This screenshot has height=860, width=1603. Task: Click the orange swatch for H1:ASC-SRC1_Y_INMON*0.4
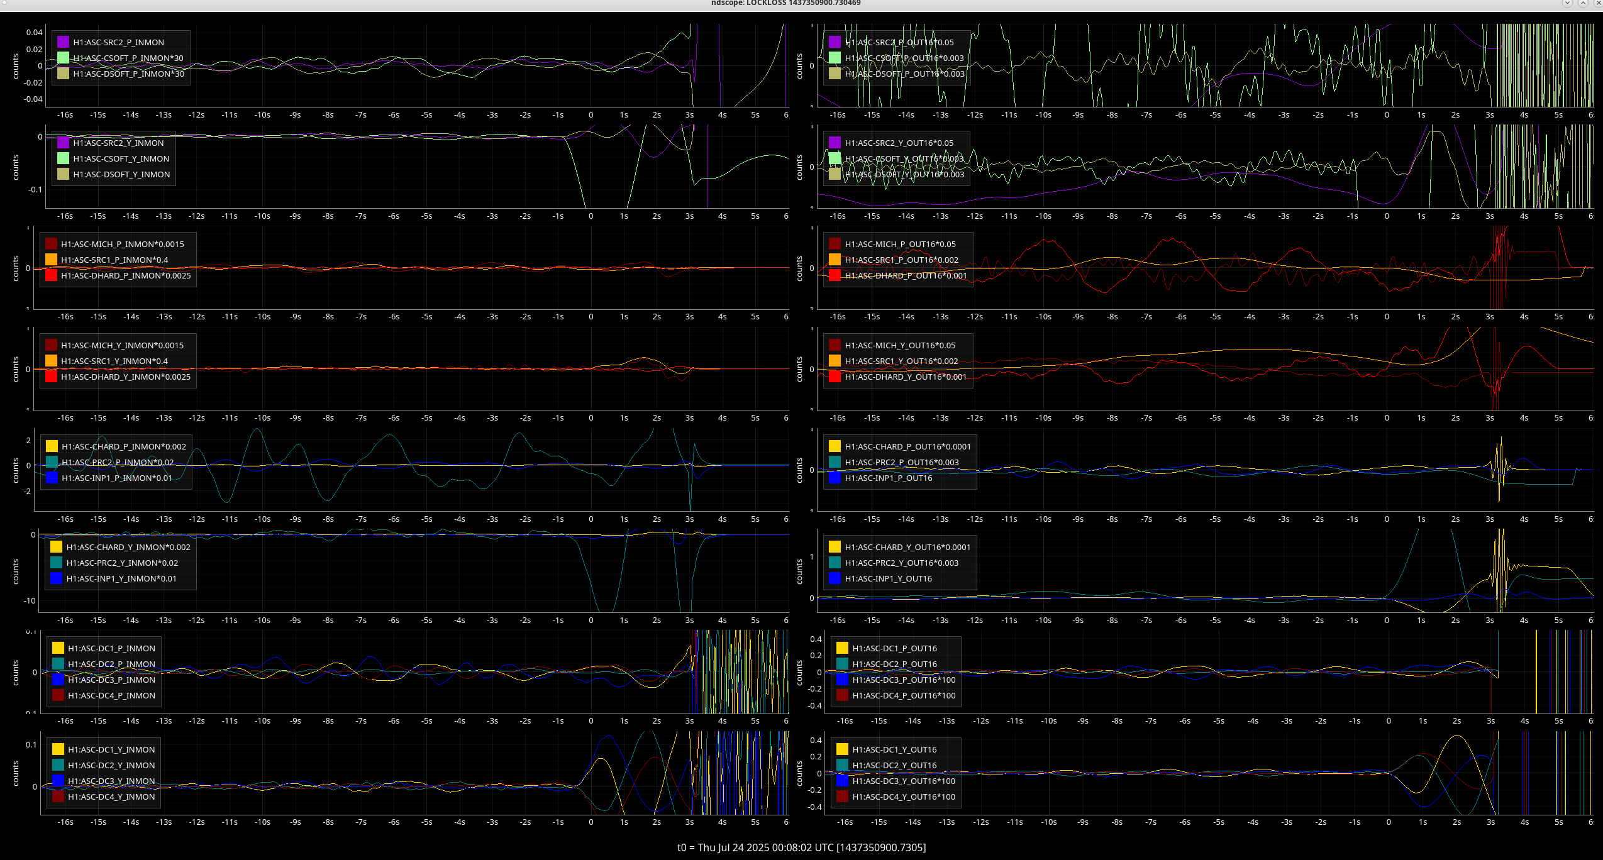click(x=51, y=361)
